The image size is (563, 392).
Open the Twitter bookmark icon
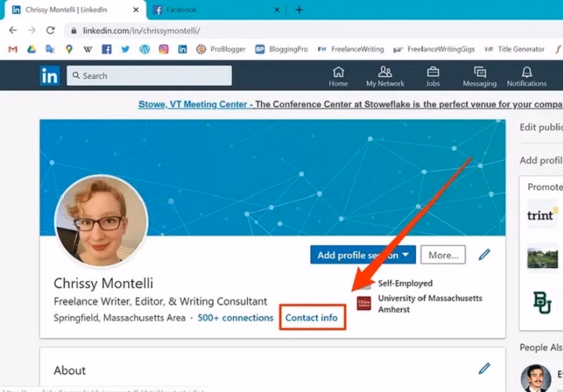tap(125, 49)
